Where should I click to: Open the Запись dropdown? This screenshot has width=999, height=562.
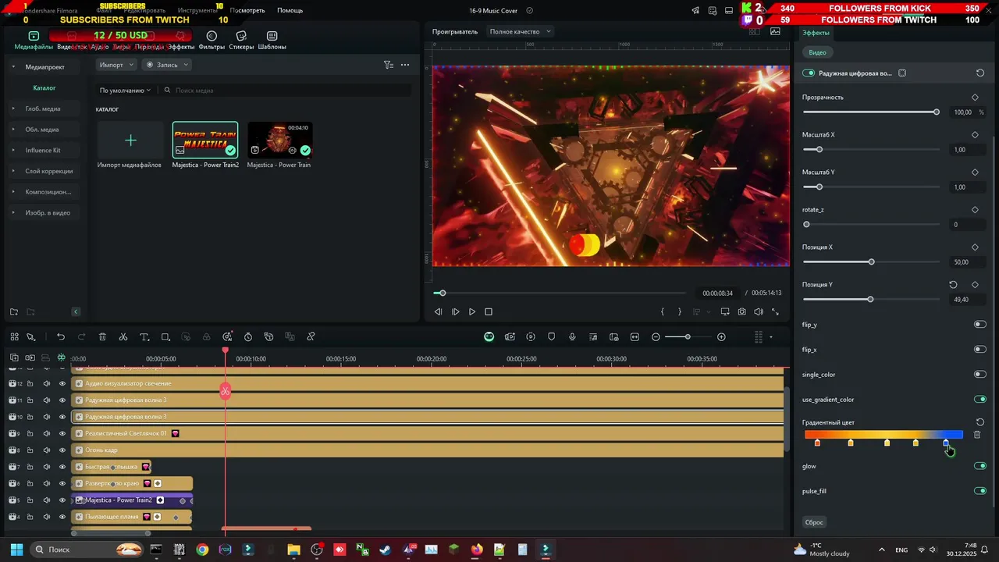point(167,65)
